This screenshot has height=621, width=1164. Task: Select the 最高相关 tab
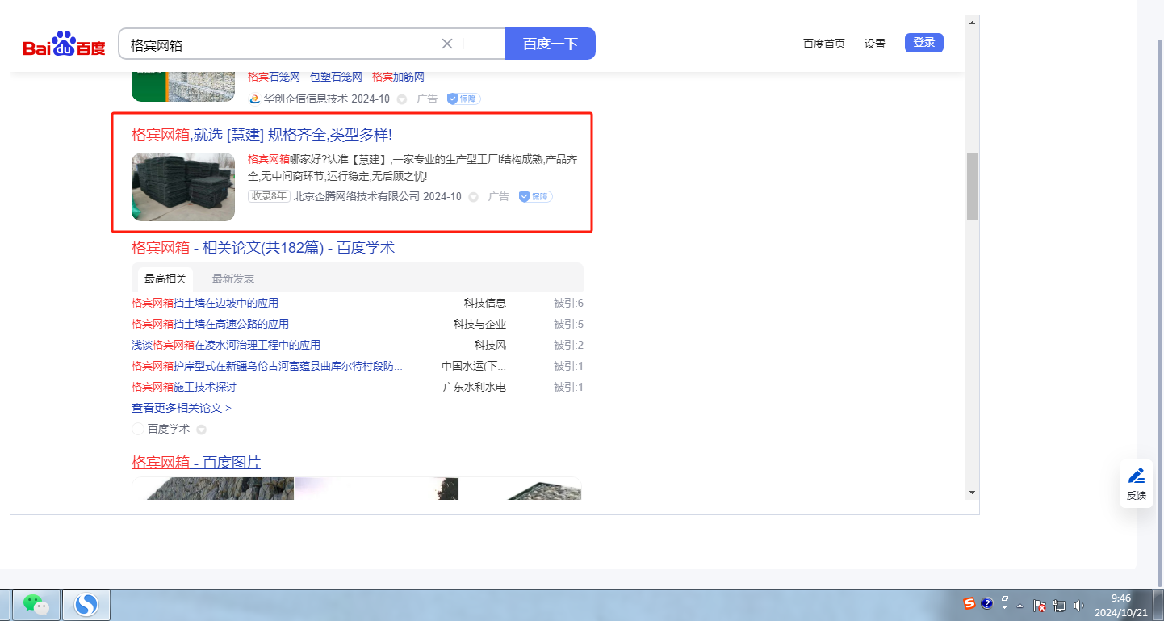tap(165, 279)
